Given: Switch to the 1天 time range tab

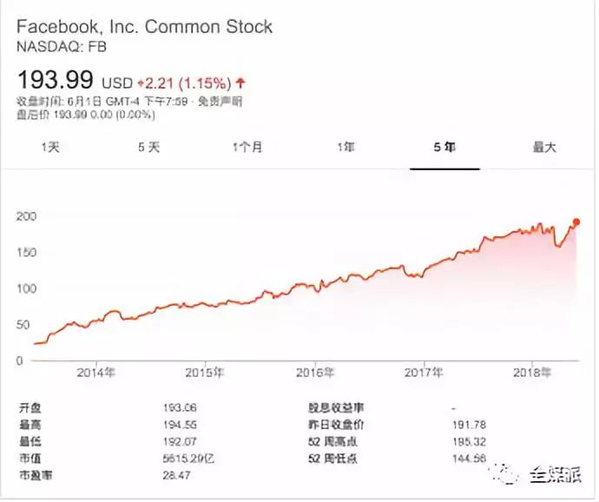Looking at the screenshot, I should coord(50,147).
